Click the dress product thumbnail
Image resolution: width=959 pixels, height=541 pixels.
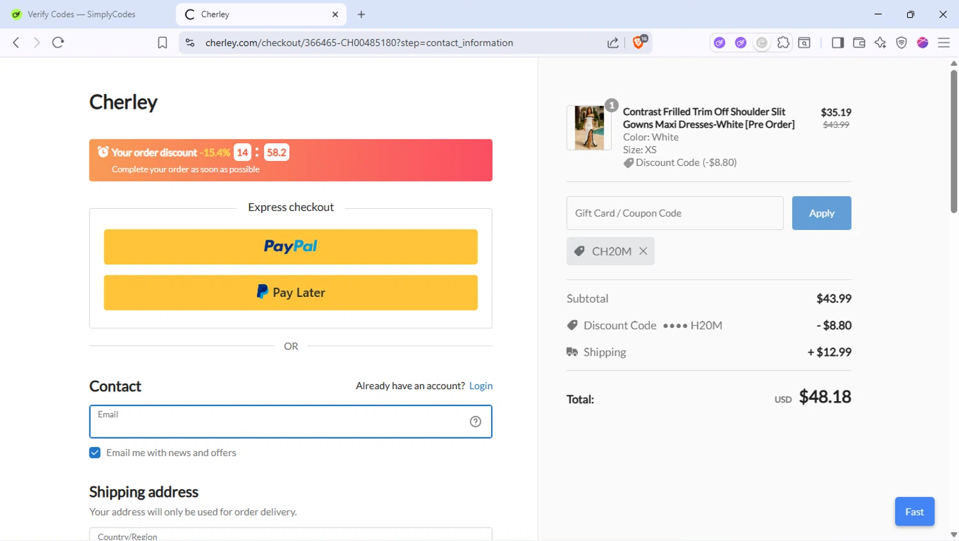point(589,128)
